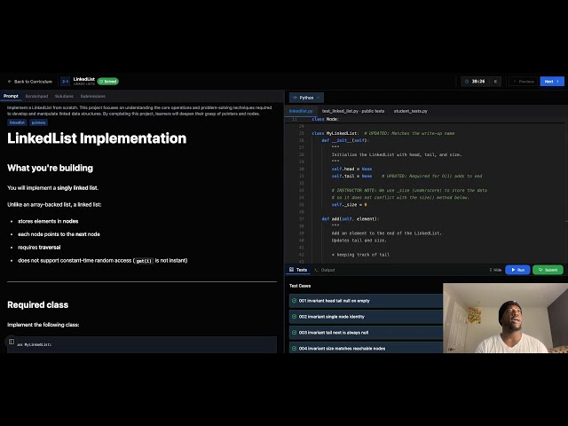Click the stopwatch icon beside the timer
This screenshot has width=568, height=426.
[x=467, y=82]
